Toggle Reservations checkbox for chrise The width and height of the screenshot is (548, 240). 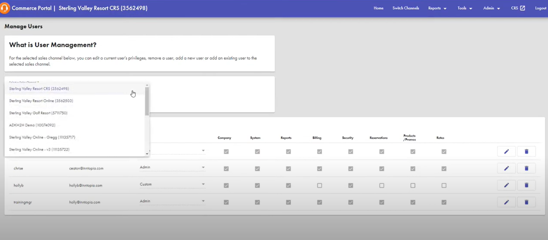tap(382, 169)
